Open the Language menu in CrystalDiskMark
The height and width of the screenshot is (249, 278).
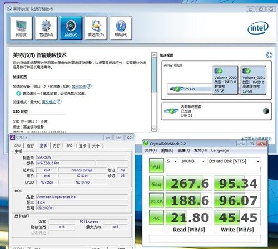pyautogui.click(x=220, y=150)
